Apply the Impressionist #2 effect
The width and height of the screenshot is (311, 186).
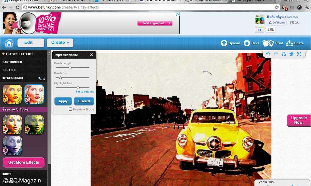pyautogui.click(x=63, y=101)
